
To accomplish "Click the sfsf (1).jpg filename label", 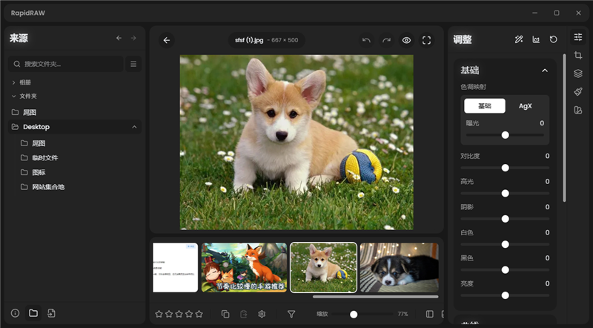I will click(249, 40).
